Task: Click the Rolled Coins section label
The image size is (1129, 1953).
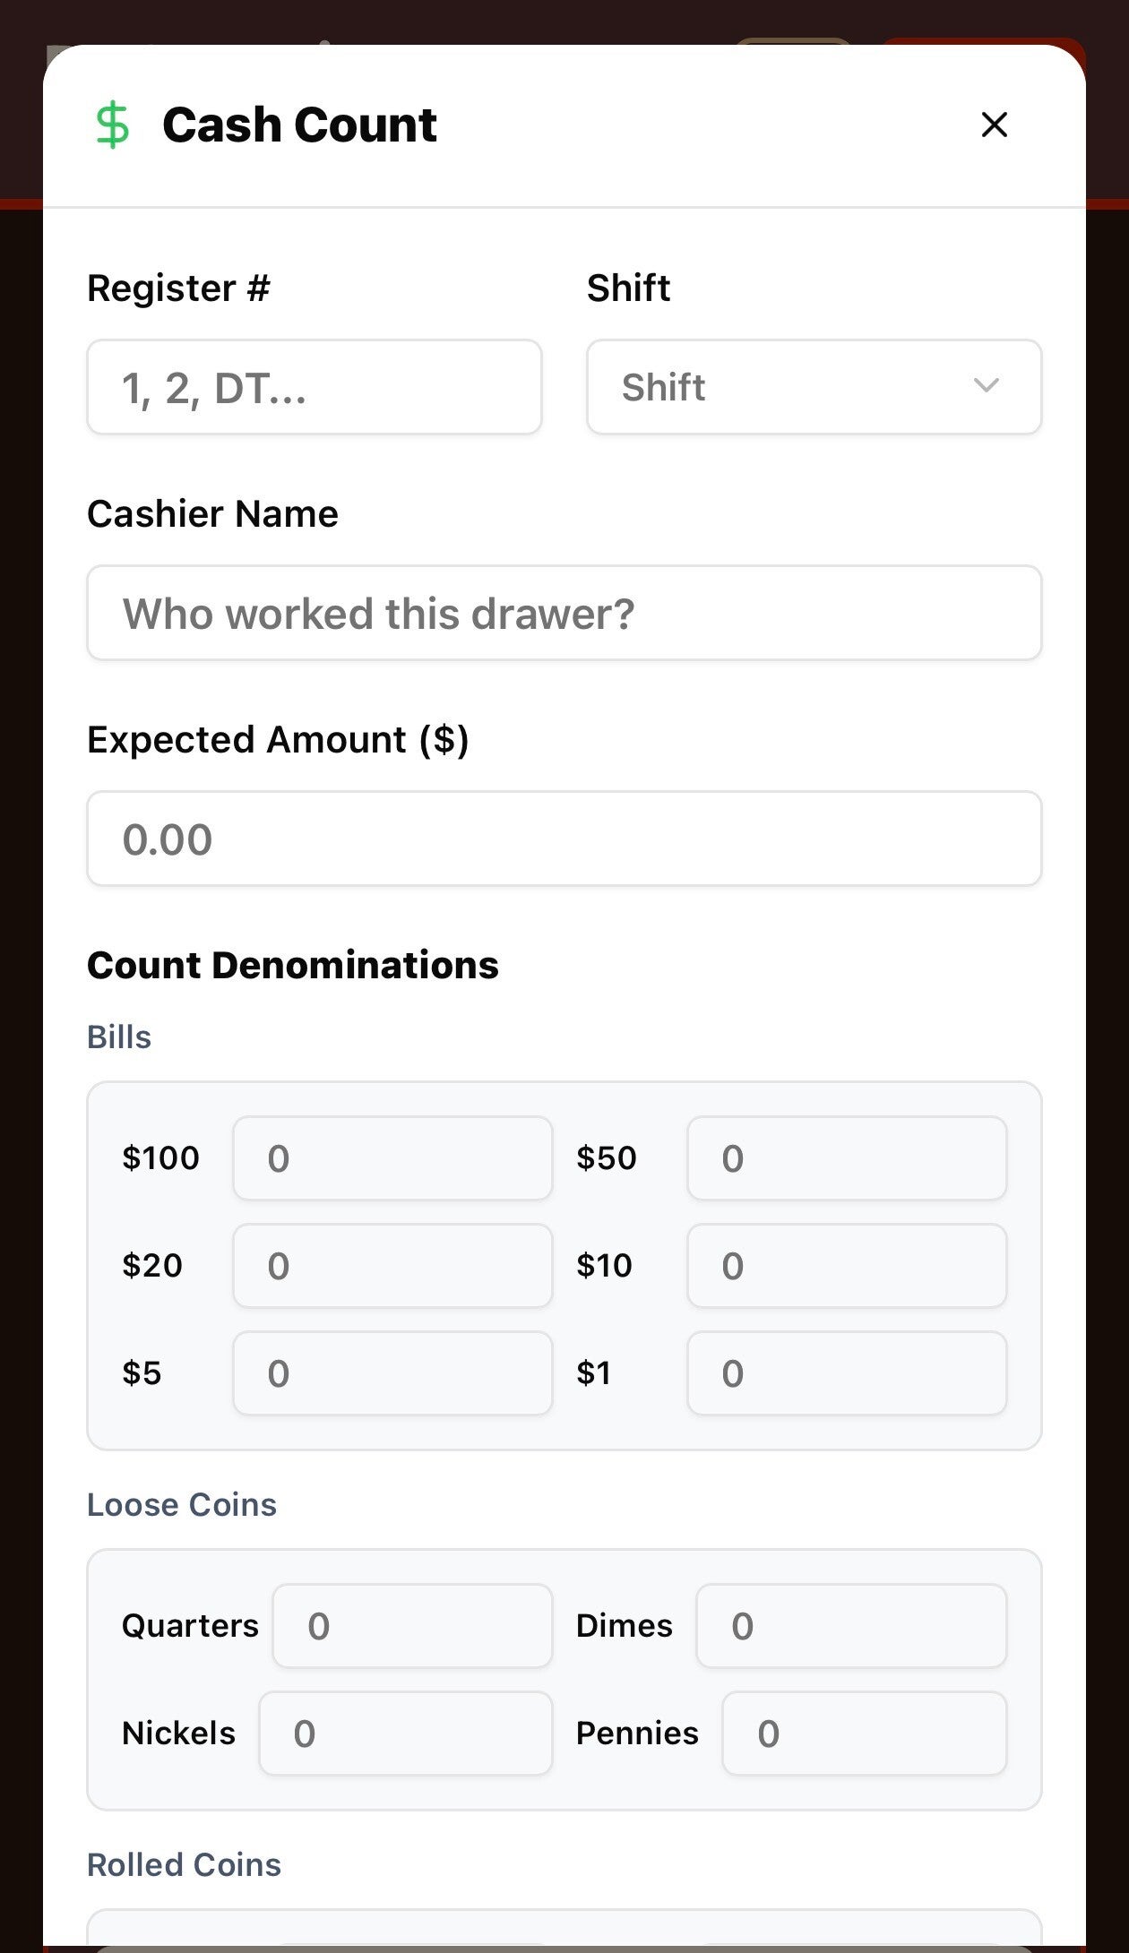Action: (184, 1864)
